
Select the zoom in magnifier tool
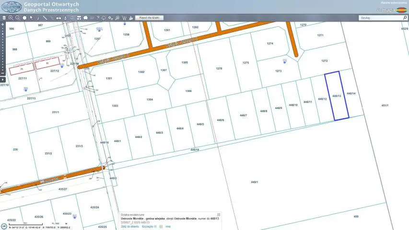11,18
